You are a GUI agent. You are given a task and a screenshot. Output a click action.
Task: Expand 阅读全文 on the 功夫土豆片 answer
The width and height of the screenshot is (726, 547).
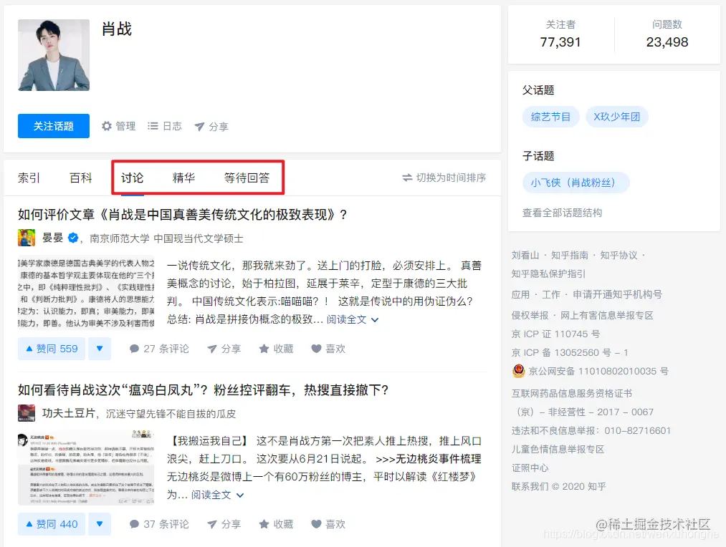point(217,495)
